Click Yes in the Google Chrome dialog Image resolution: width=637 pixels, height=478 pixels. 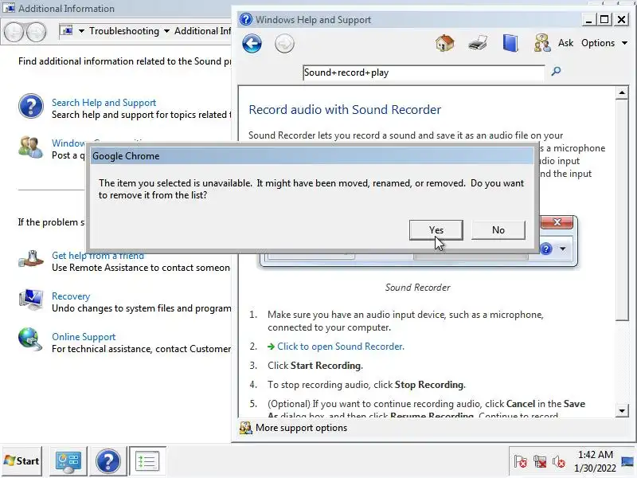pos(436,230)
